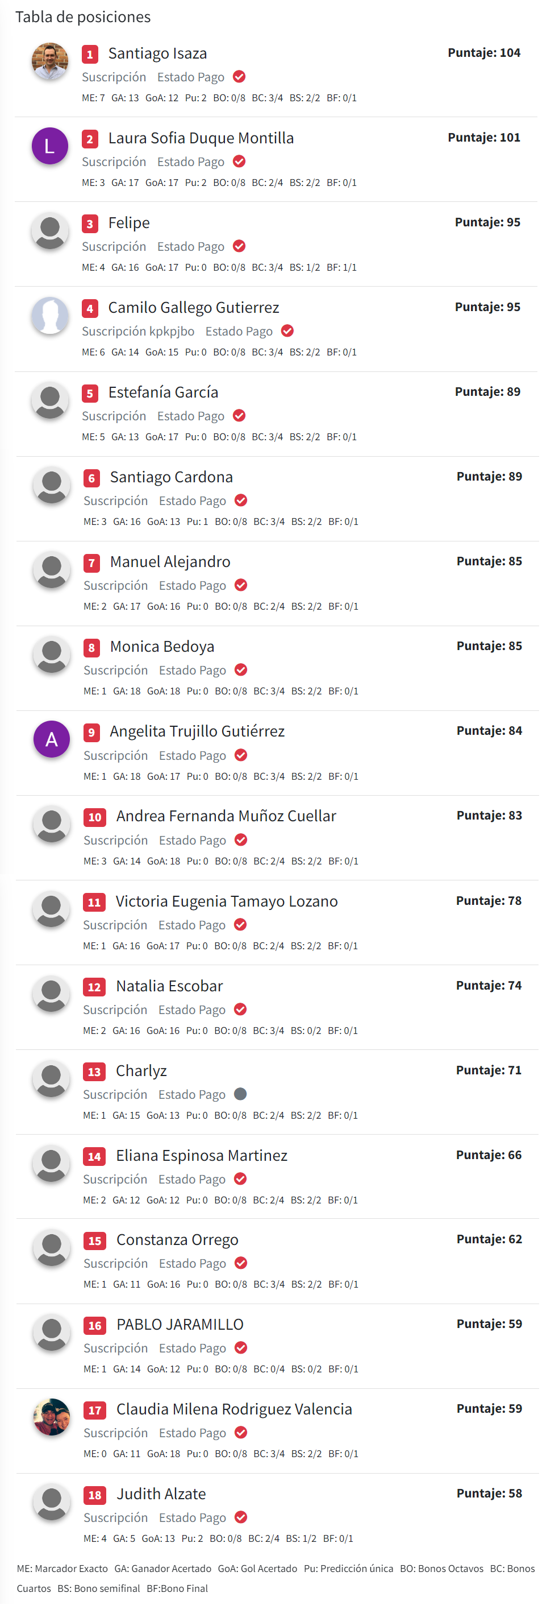Click Angelita Trujillo's purple A avatar
559x1605 pixels.
click(x=52, y=739)
